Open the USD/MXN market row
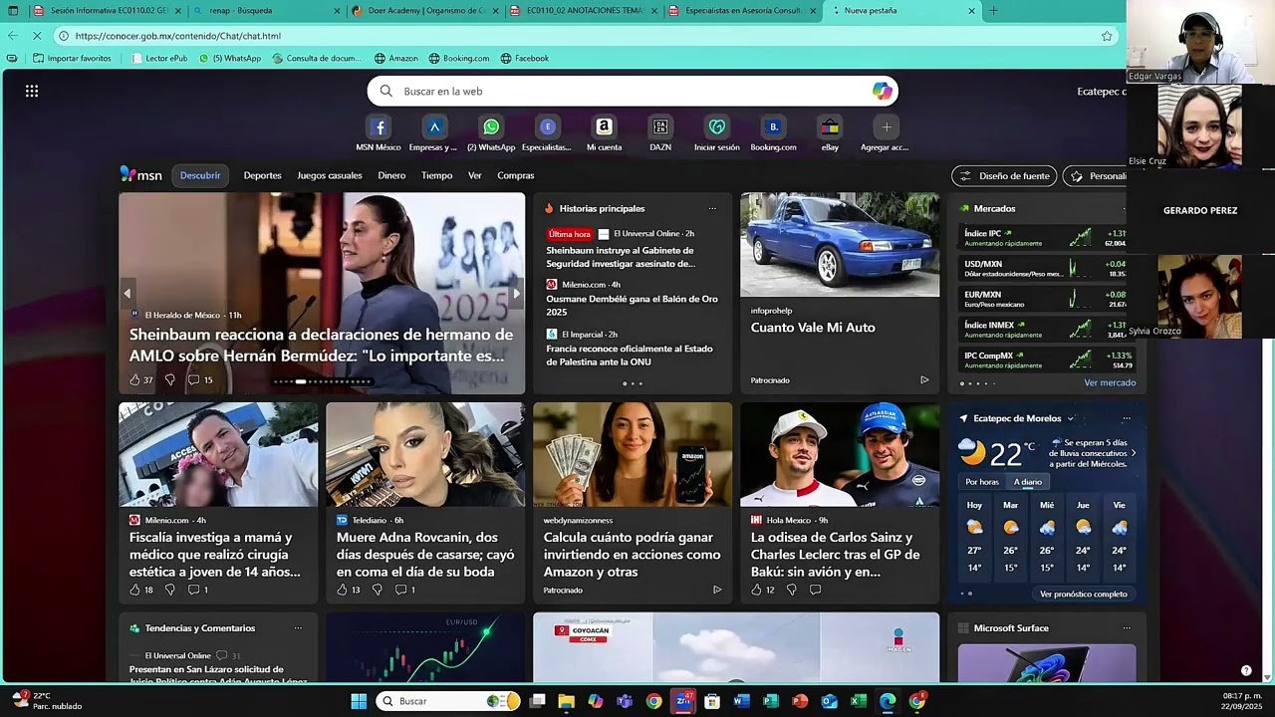The height and width of the screenshot is (717, 1275). pyautogui.click(x=1044, y=269)
